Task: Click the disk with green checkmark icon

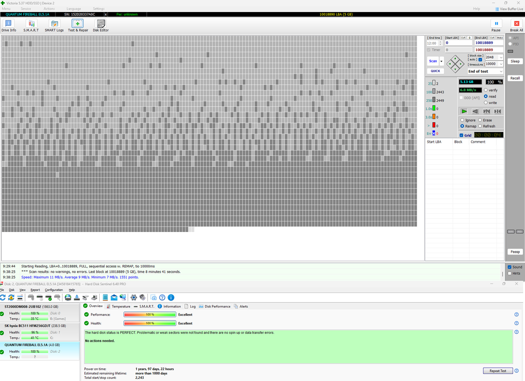Action: (x=49, y=297)
